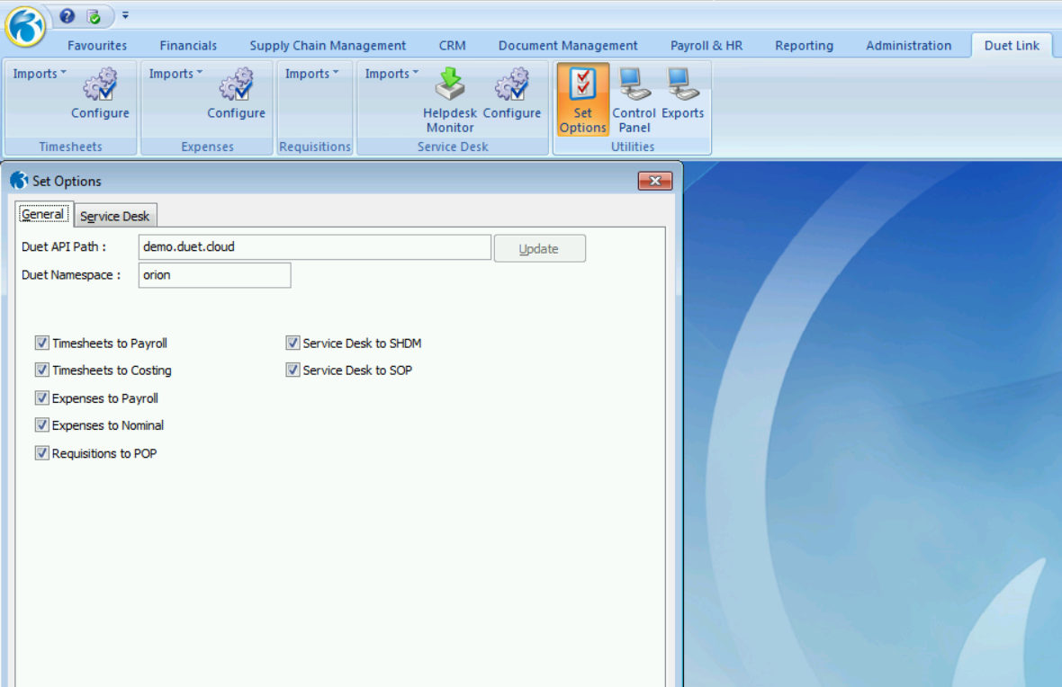Viewport: 1062px width, 687px height.
Task: Open Configure in the Service Desk group
Action: click(x=512, y=94)
